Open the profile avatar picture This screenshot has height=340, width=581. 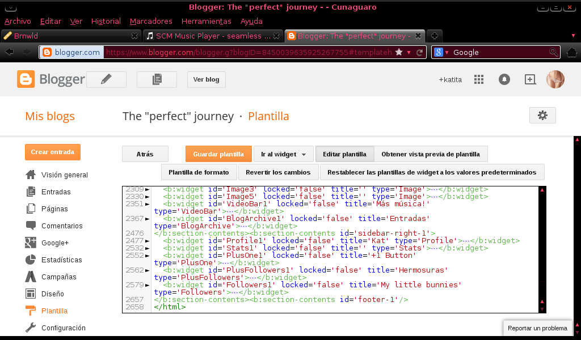click(555, 79)
